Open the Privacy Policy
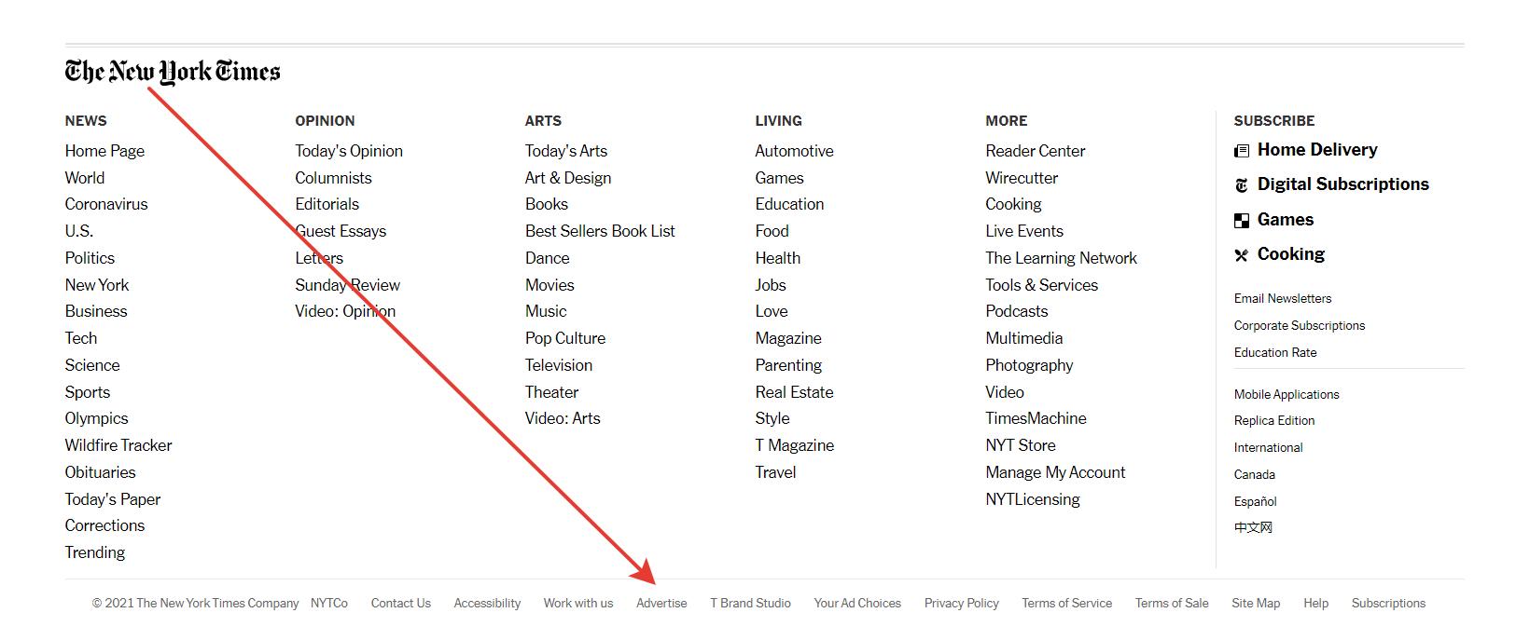1516x640 pixels. point(962,603)
